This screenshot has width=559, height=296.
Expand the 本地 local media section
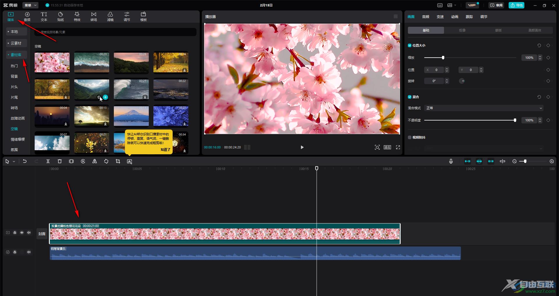[17, 31]
